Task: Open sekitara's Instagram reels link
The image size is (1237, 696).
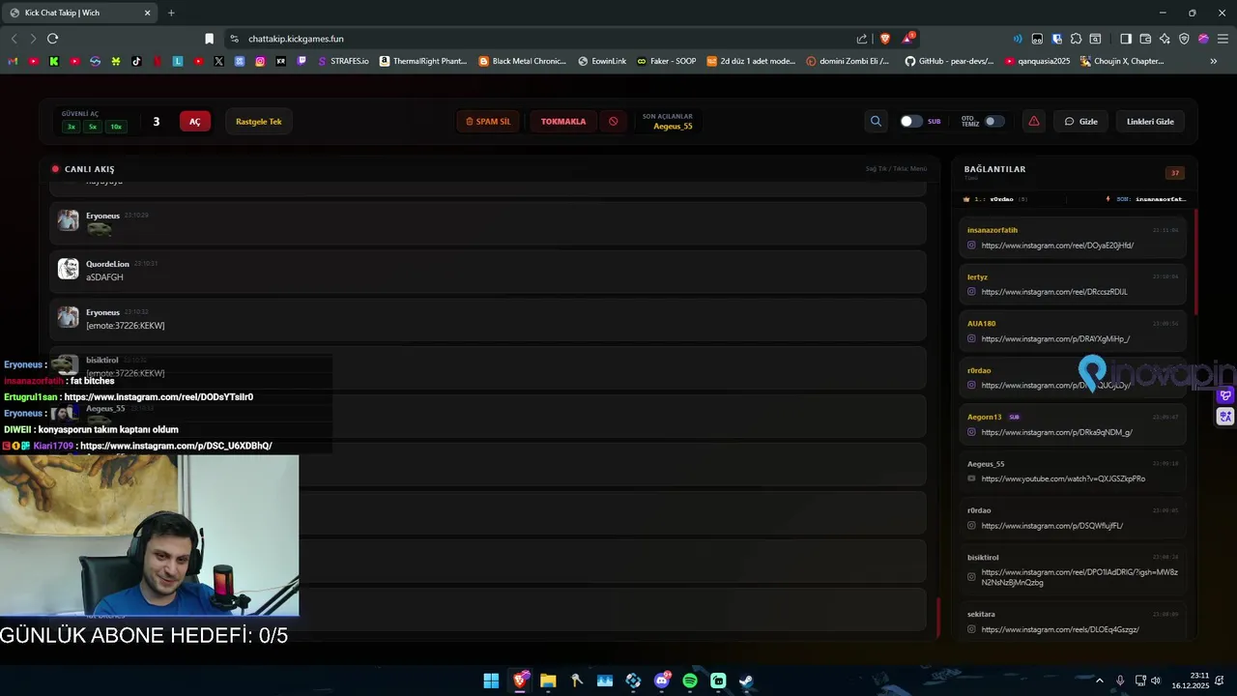Action: click(1060, 629)
